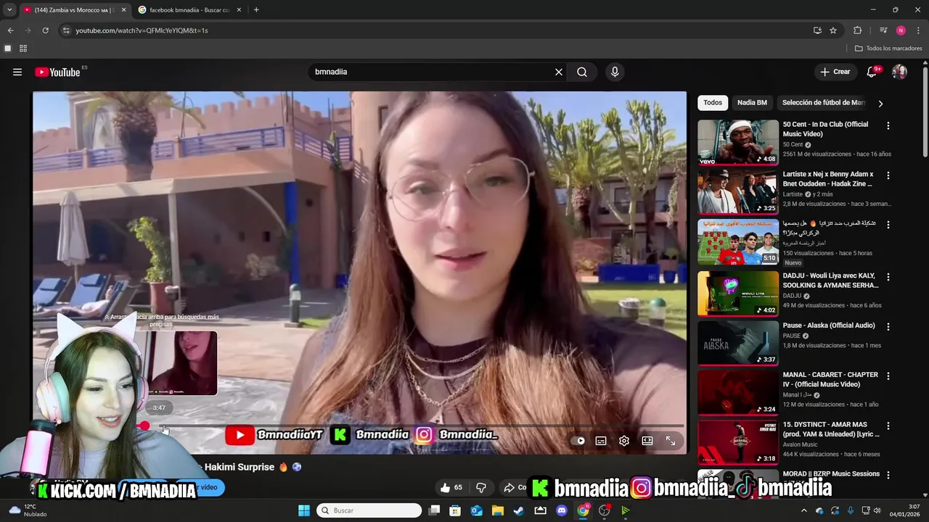Open the DYSTINCT AMAR MAS thumbnail
This screenshot has width=929, height=522.
738,442
